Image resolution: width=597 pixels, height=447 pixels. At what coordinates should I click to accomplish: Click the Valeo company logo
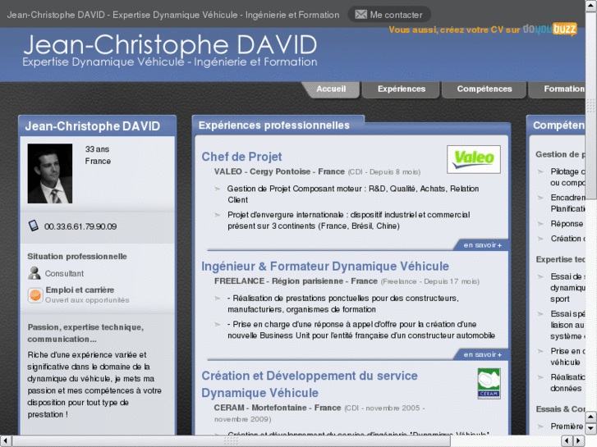point(474,159)
